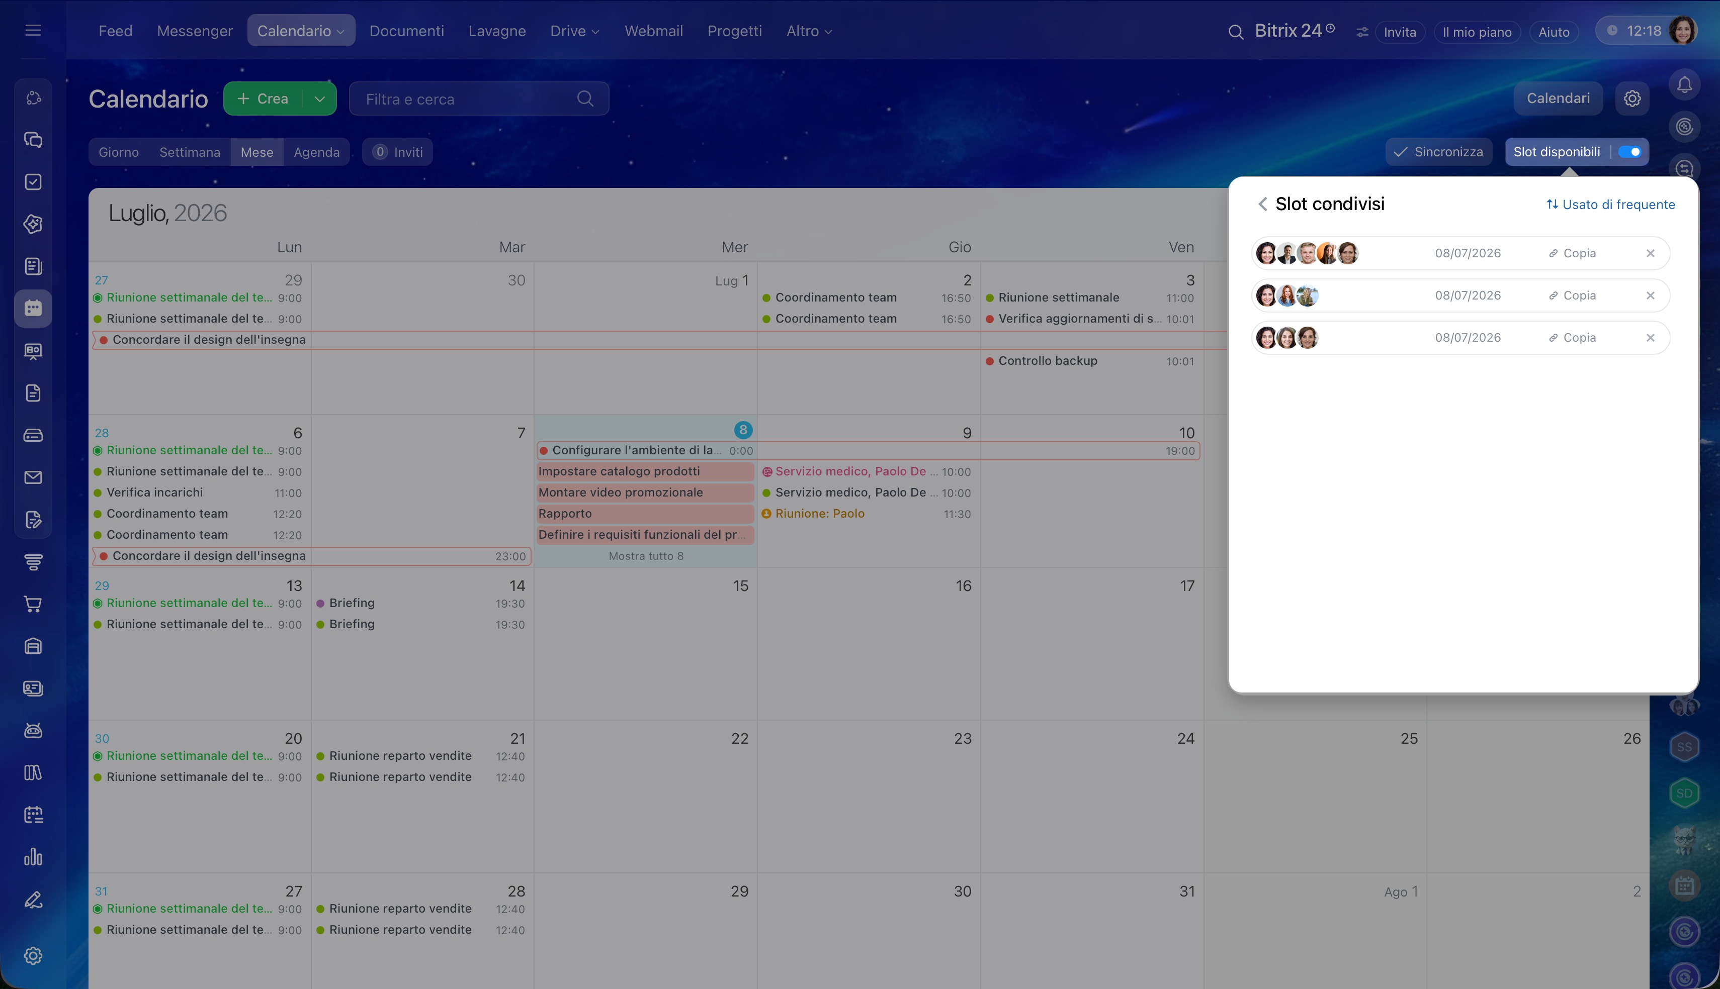This screenshot has height=989, width=1720.
Task: Switch to Settimana view tab
Action: coord(190,152)
